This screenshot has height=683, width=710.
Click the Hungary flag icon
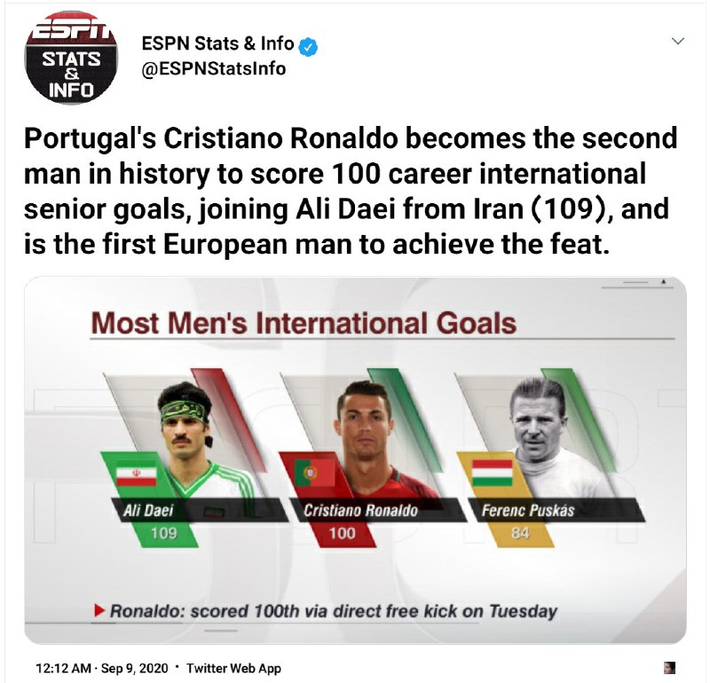tap(491, 474)
